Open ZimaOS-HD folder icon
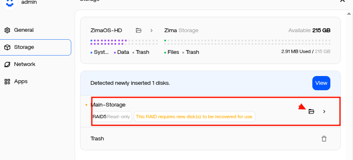Viewport: 353px width, 160px height. pyautogui.click(x=139, y=30)
